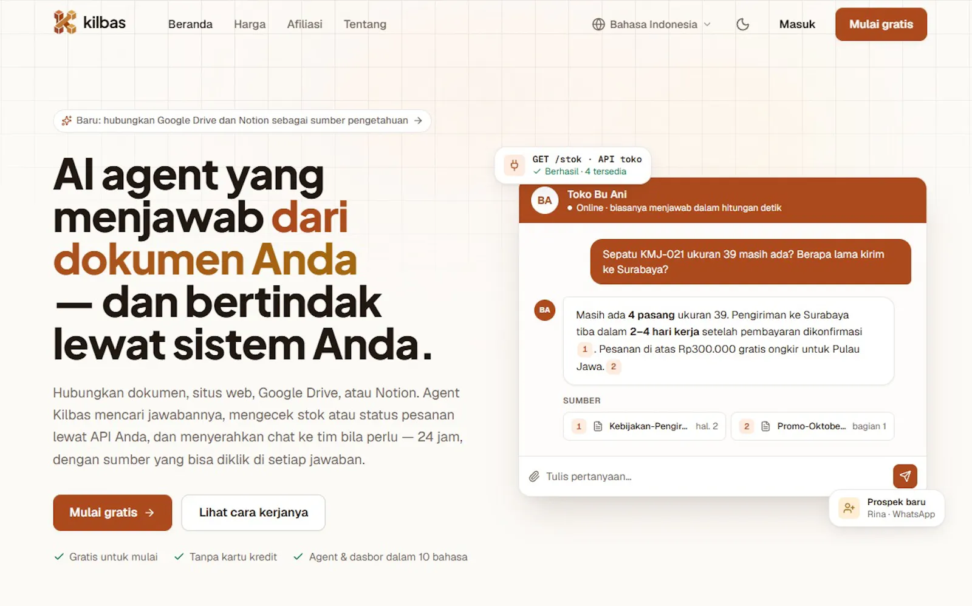Open the Baru Google Drive and Notion announcement
972x606 pixels.
[x=242, y=120]
